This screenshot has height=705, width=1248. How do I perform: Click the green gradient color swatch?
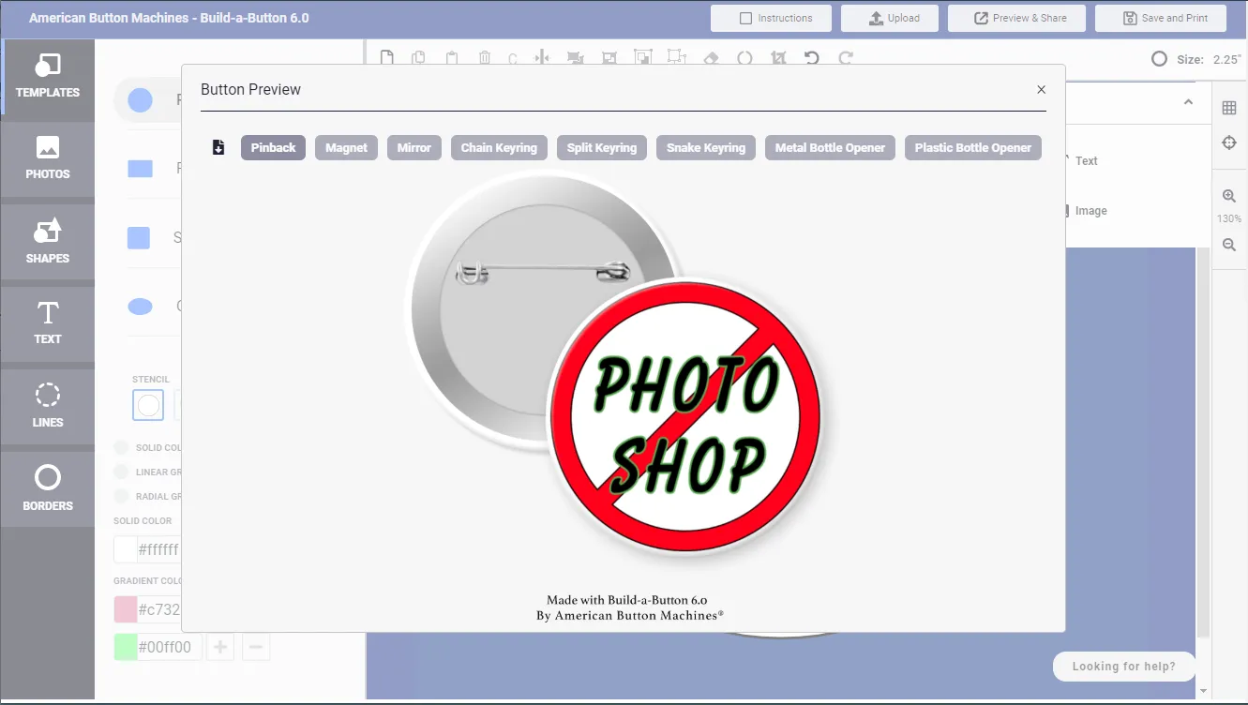[126, 647]
